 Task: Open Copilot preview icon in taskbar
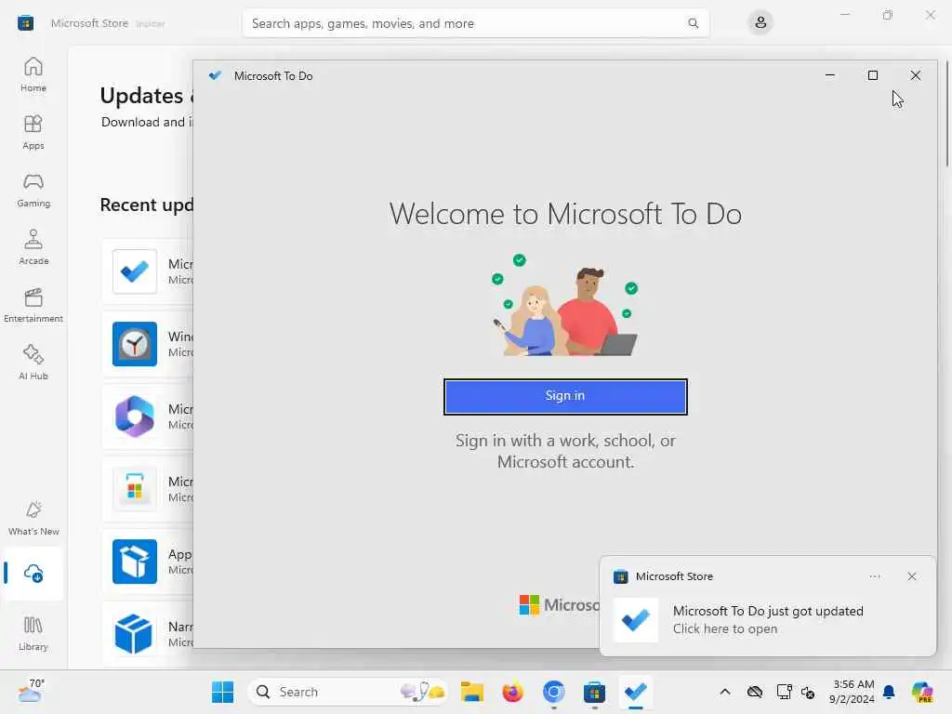pos(923,692)
